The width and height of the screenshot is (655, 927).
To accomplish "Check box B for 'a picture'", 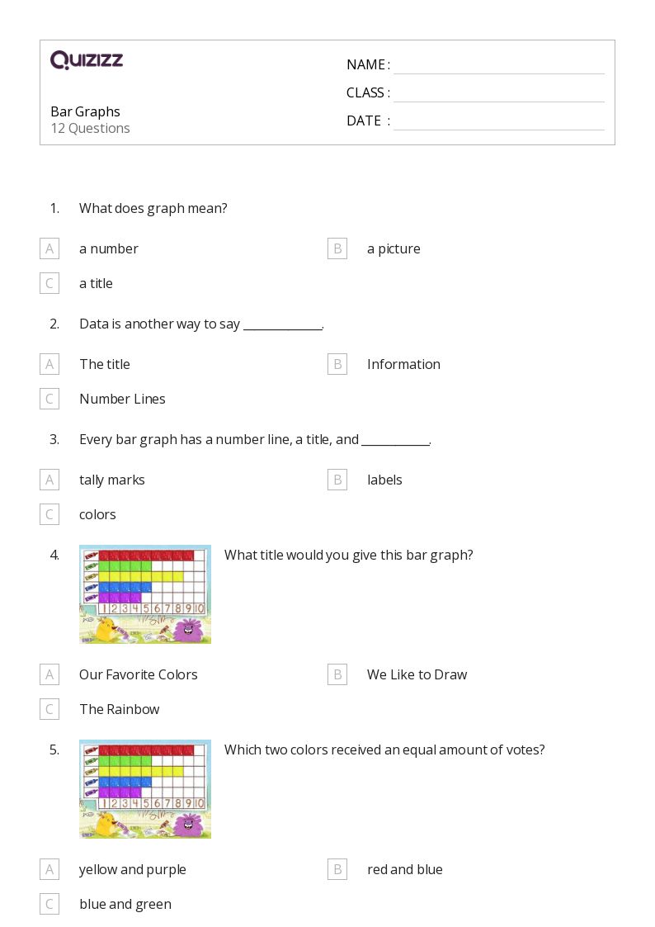I will coord(337,248).
